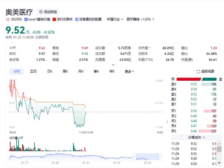Click the 卖3 price 9.53 row
This screenshot has height=168, width=224.
pos(194,94)
